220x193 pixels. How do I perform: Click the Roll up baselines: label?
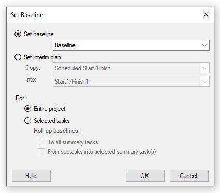pos(56,131)
